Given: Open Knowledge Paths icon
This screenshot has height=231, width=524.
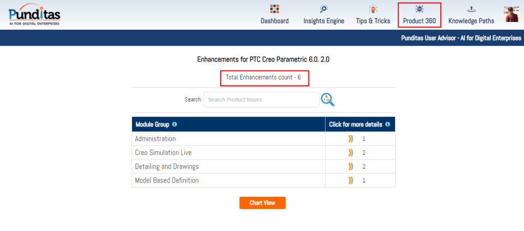Looking at the screenshot, I should pyautogui.click(x=471, y=9).
